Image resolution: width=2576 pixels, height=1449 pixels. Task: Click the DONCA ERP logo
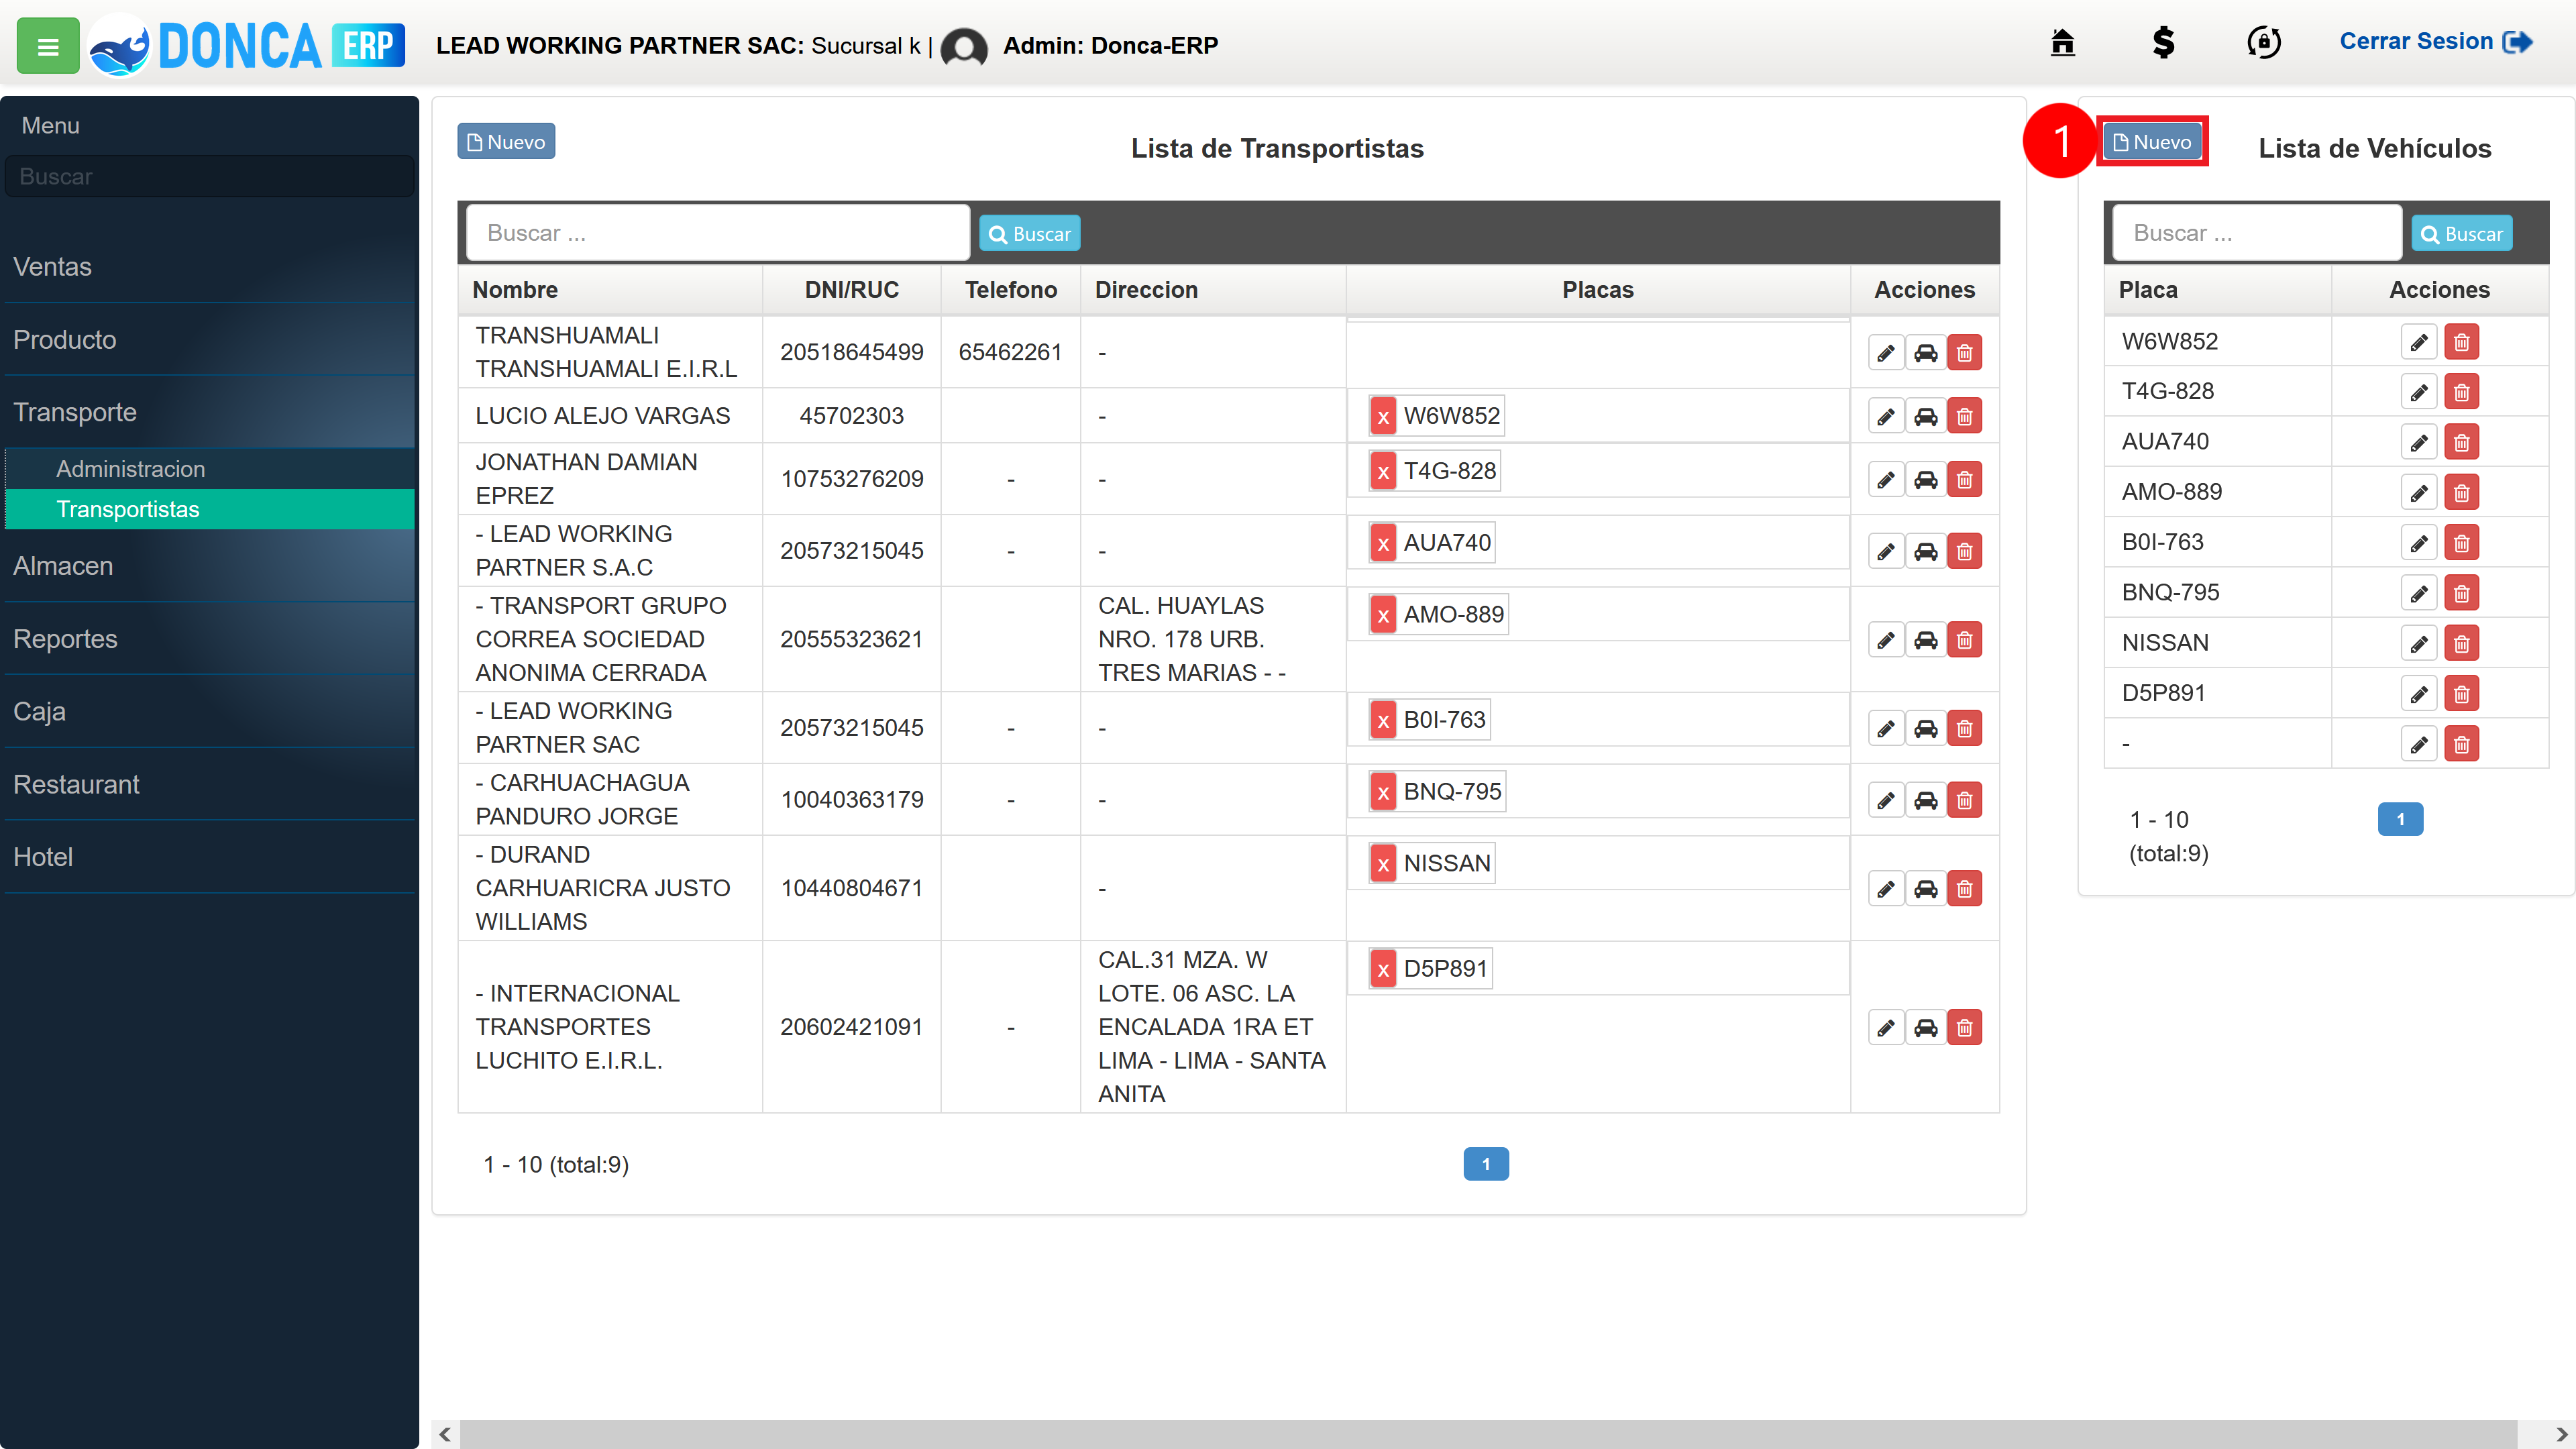(x=247, y=46)
